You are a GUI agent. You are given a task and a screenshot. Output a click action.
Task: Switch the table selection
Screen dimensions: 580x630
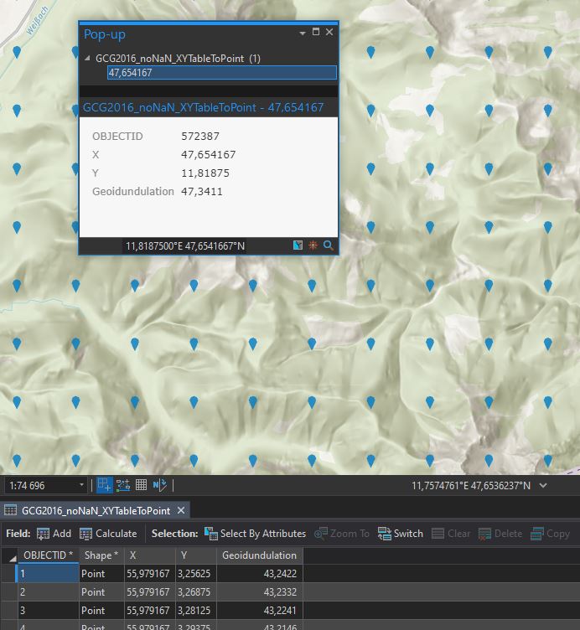point(401,534)
